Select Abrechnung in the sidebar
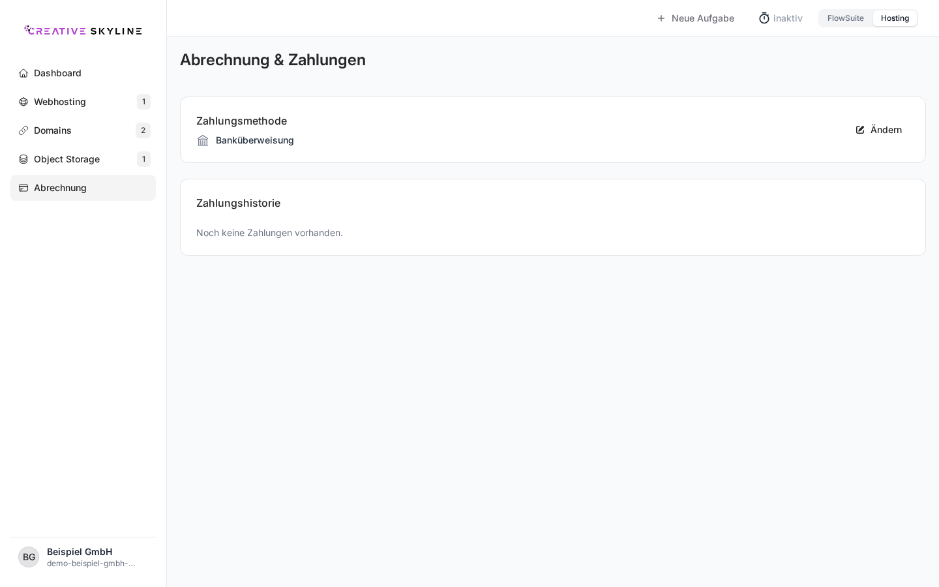 (x=83, y=188)
